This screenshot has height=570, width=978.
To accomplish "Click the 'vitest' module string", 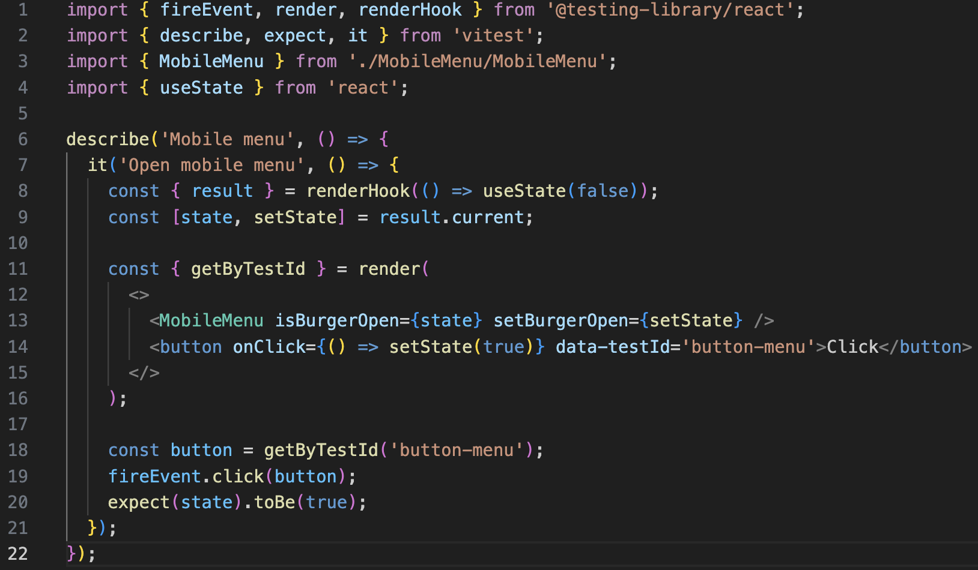I will (x=493, y=35).
